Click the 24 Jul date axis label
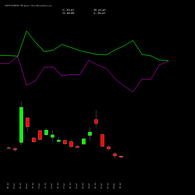This screenshot has width=195, height=195. [95, 186]
